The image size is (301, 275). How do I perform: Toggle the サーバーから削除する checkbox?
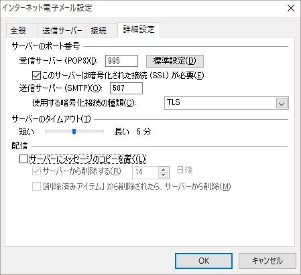point(36,171)
